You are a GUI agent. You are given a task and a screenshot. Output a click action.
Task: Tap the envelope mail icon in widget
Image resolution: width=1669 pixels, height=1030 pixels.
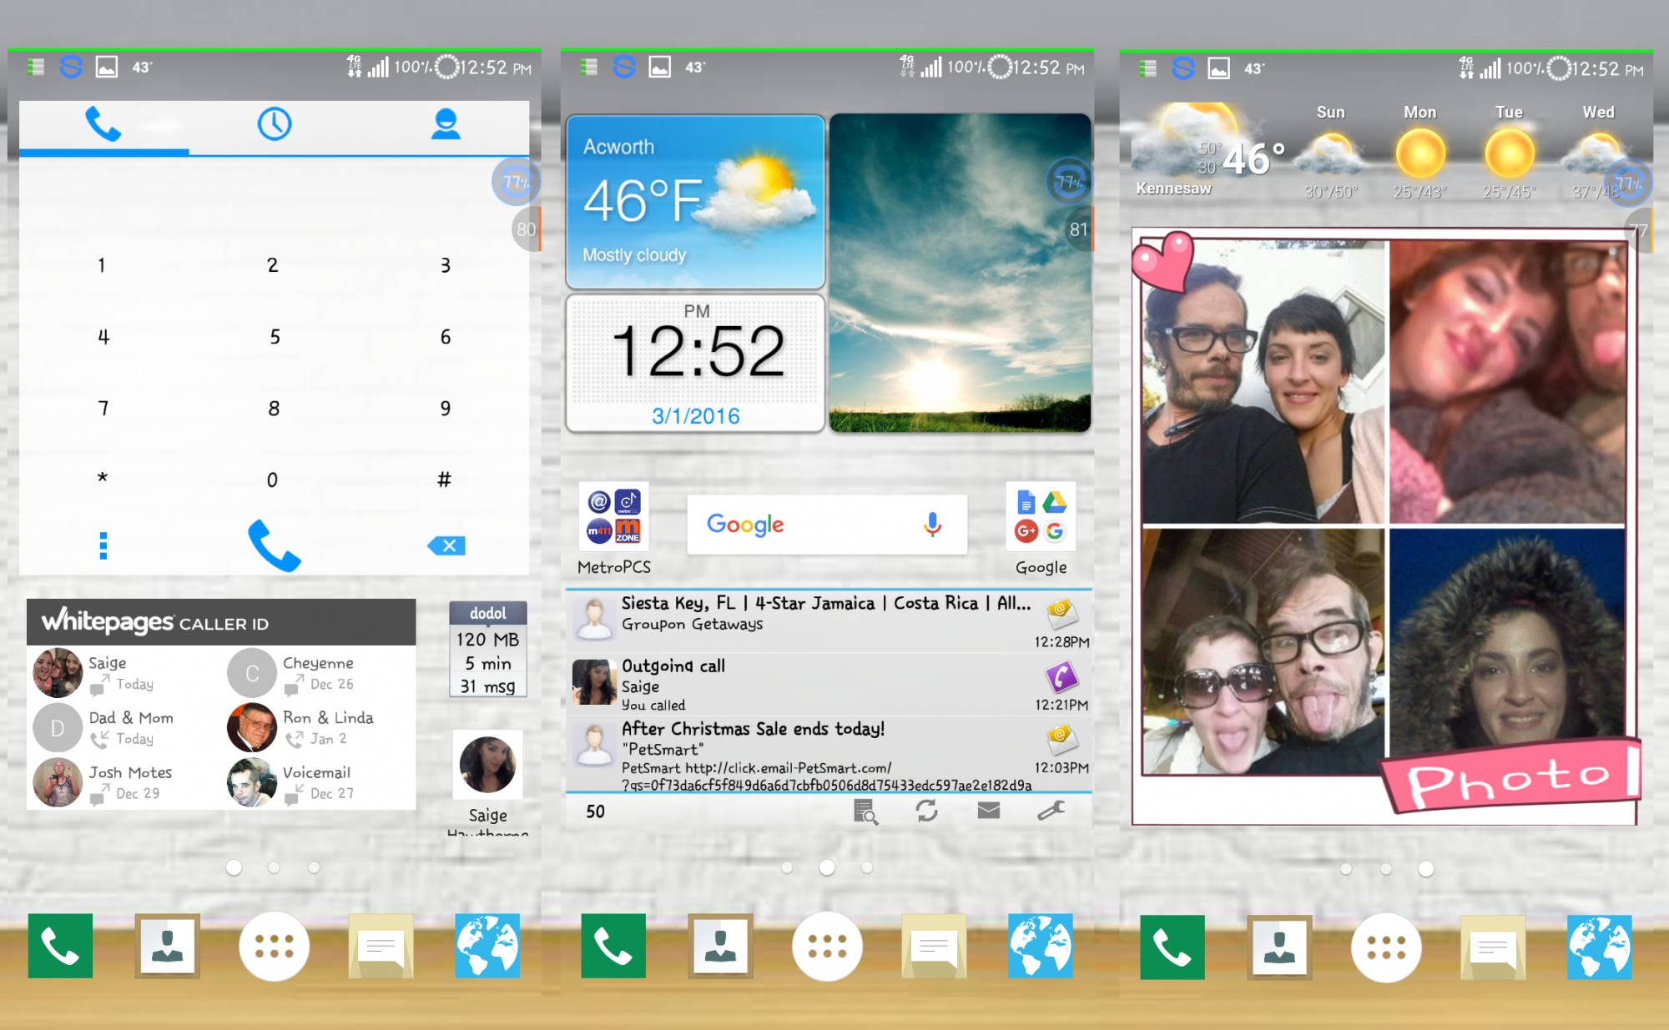coord(989,811)
